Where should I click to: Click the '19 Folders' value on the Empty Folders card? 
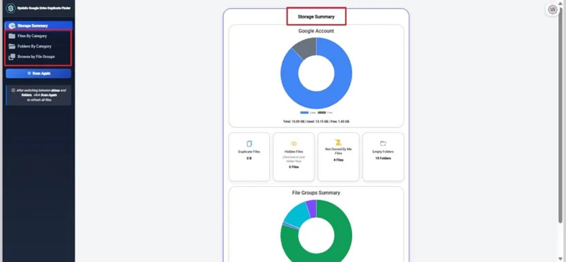tap(383, 158)
